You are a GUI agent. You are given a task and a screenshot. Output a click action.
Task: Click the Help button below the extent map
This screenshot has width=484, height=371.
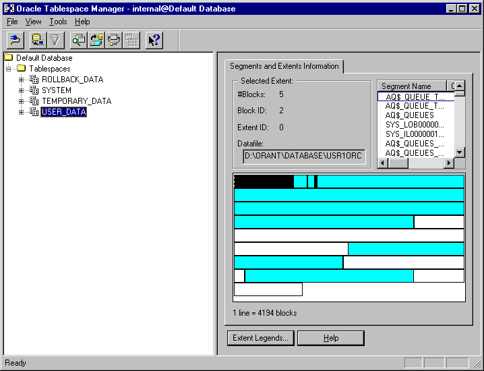[331, 338]
